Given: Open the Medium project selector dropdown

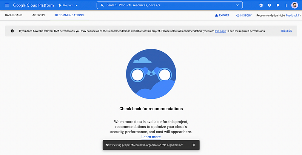Looking at the screenshot, I should click(68, 5).
